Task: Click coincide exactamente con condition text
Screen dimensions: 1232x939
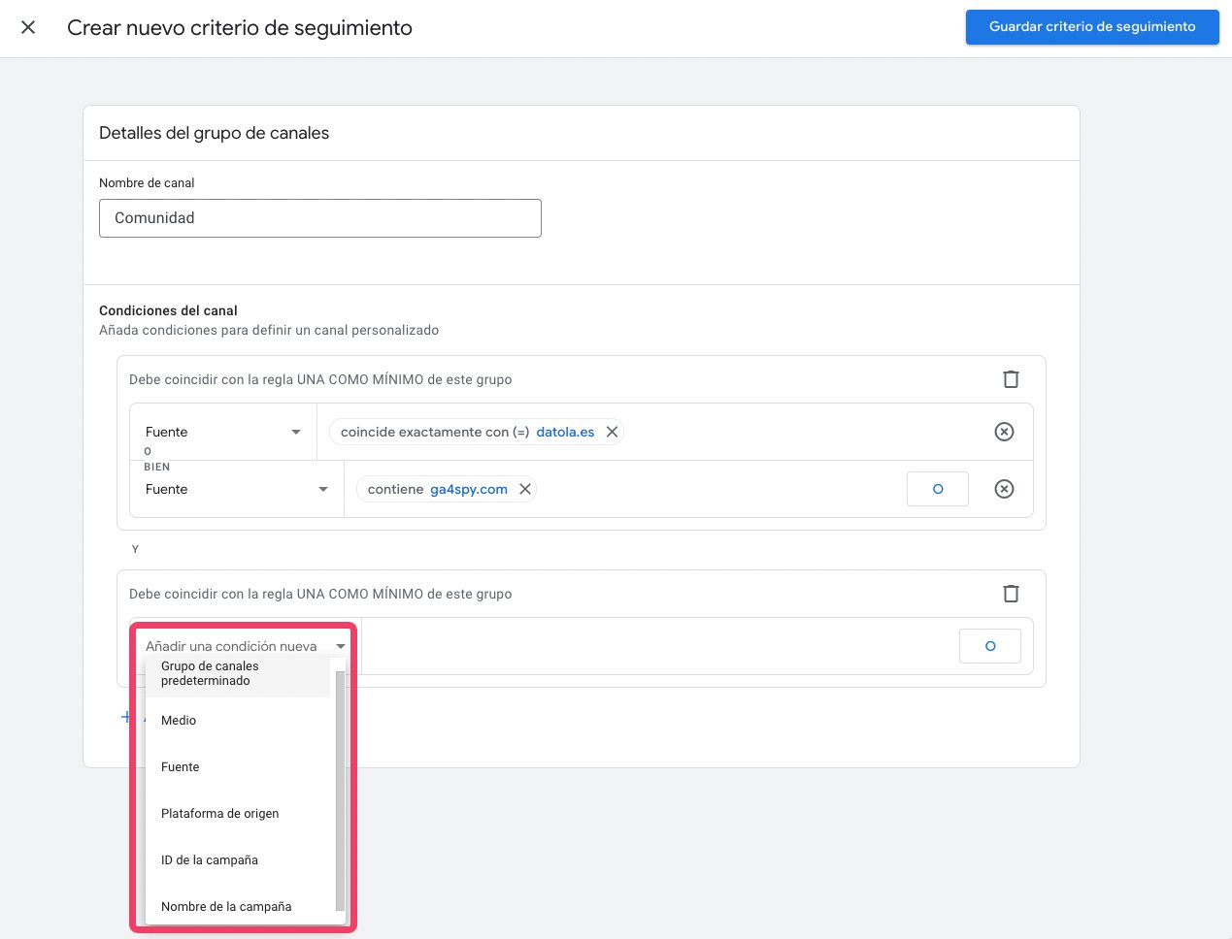Action: click(434, 432)
